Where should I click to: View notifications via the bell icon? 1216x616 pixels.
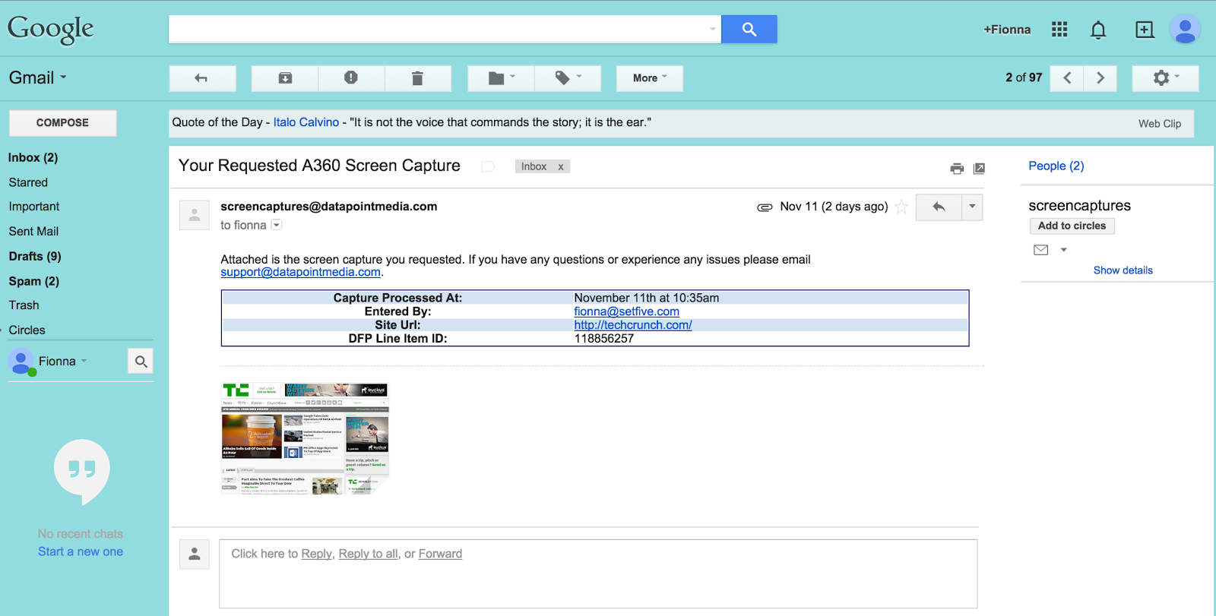[1098, 30]
